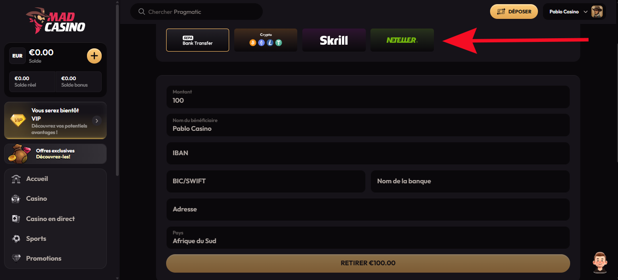Open the Pays country dropdown

(368, 238)
